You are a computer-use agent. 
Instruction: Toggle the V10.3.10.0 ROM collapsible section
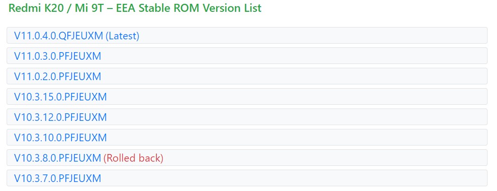247,137
